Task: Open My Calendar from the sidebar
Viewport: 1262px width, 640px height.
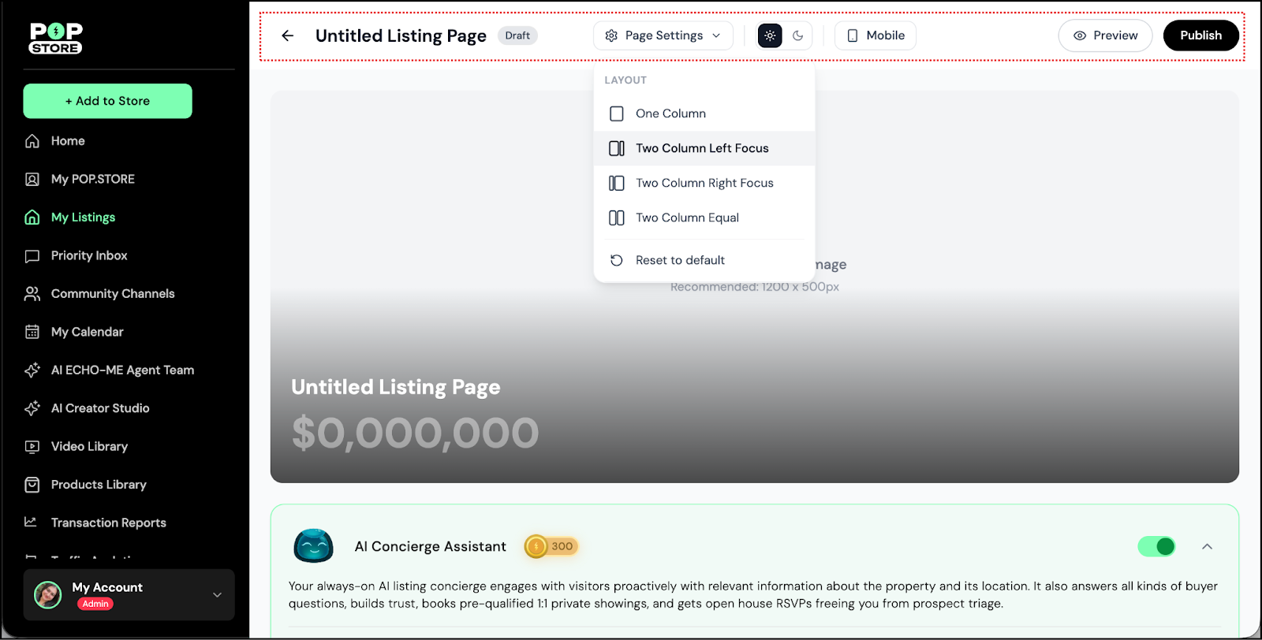Action: pyautogui.click(x=87, y=332)
